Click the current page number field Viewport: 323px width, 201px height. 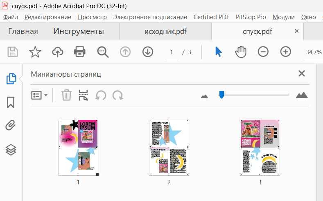click(x=172, y=52)
